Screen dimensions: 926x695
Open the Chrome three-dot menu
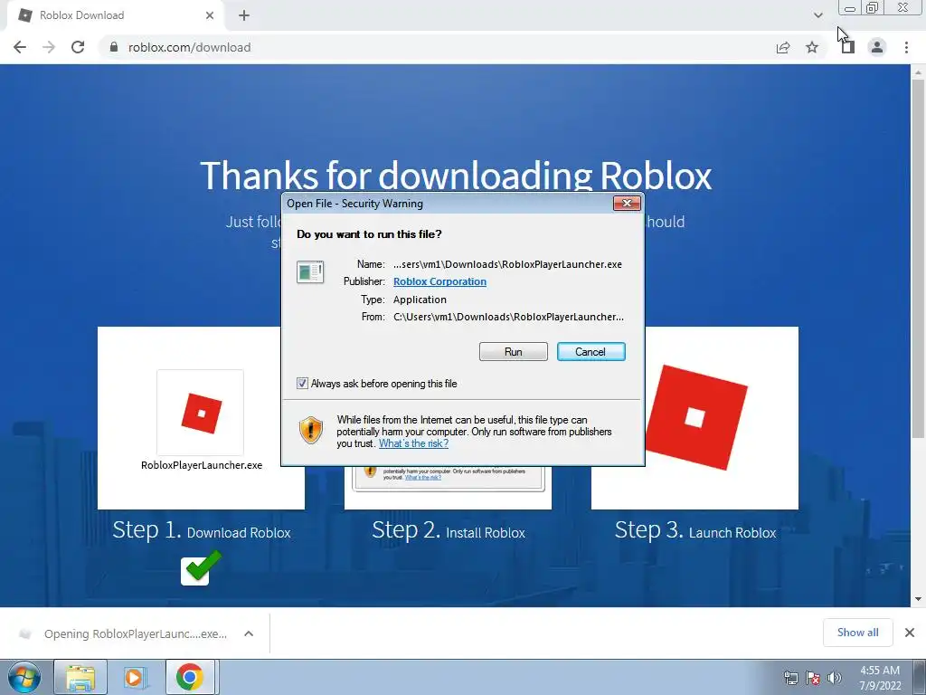tap(906, 47)
